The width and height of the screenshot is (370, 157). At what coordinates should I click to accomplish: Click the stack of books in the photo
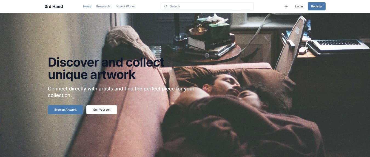(211, 46)
